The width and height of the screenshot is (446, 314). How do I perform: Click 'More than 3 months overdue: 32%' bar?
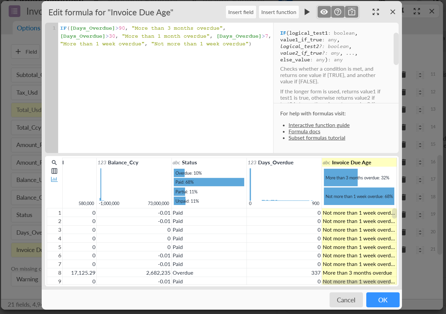pyautogui.click(x=341, y=178)
